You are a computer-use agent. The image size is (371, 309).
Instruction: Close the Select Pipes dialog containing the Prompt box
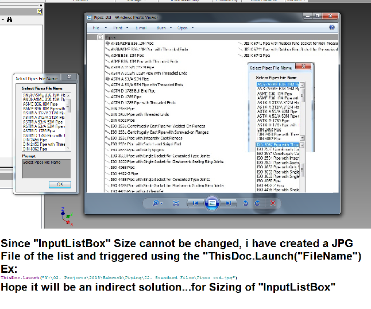click(69, 77)
